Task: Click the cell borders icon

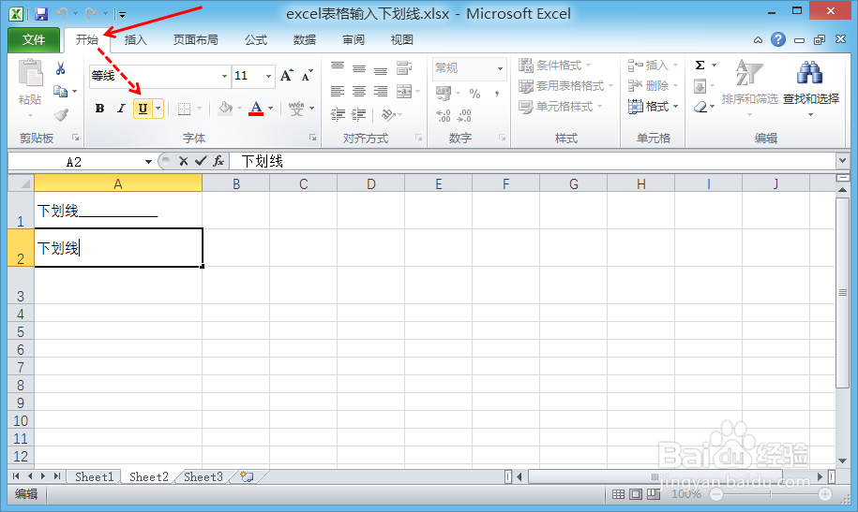Action: tap(185, 109)
